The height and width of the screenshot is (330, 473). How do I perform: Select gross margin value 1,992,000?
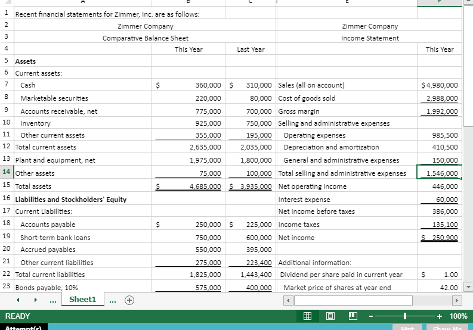pos(439,110)
